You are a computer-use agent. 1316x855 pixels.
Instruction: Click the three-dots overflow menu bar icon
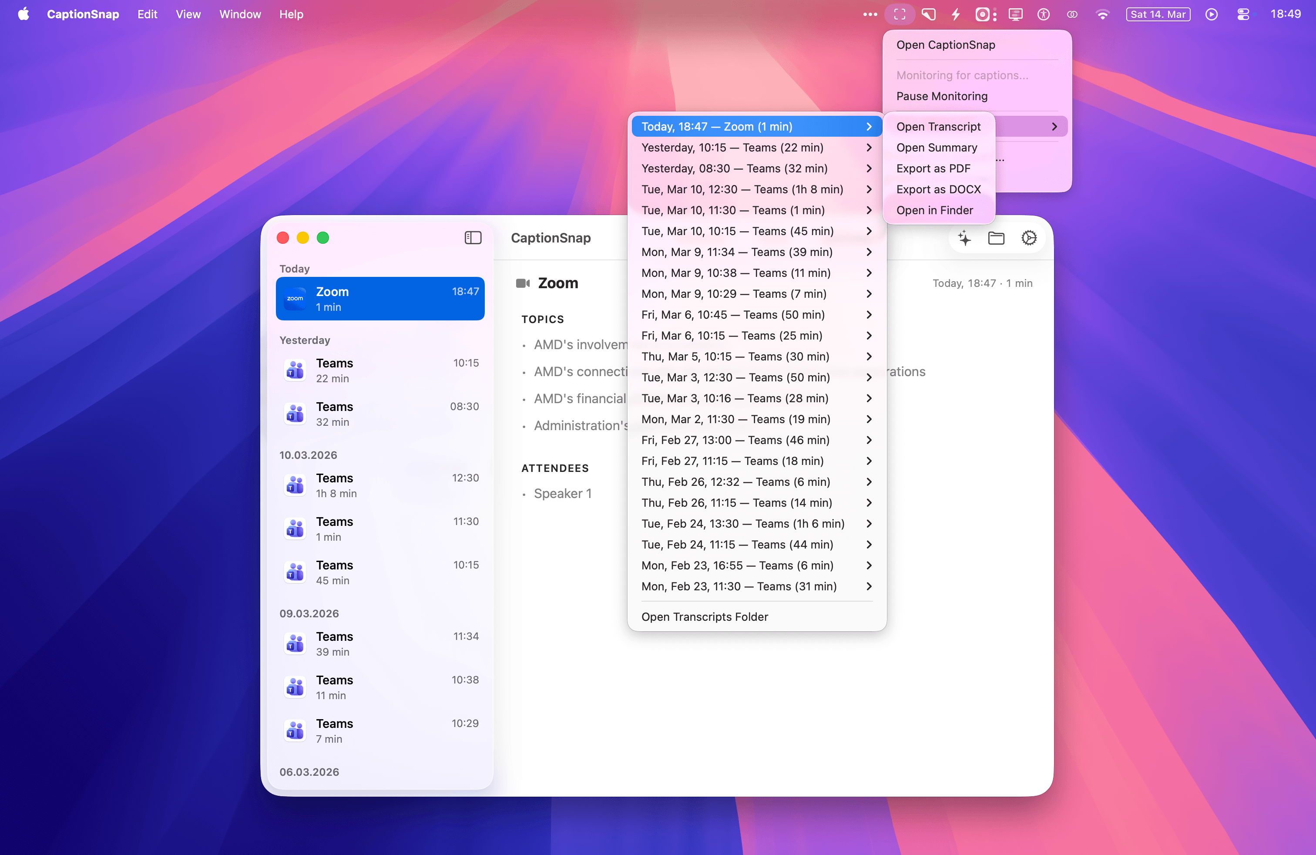(x=870, y=14)
